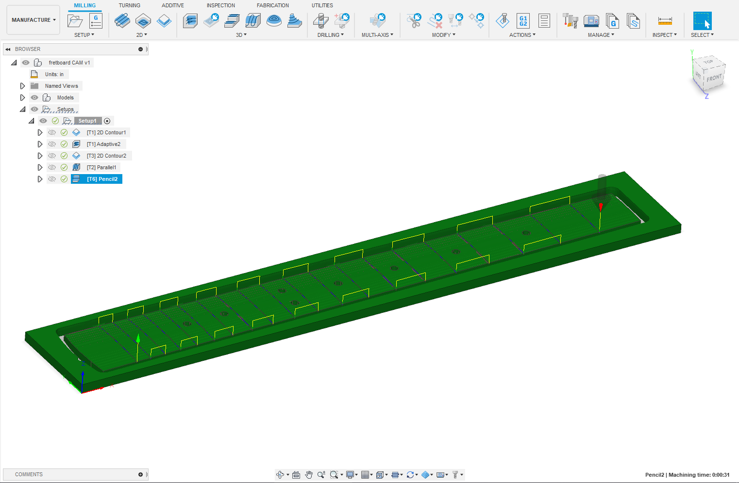Switch to the UTILITIES tab
Screen dimensions: 739x483
tap(322, 5)
